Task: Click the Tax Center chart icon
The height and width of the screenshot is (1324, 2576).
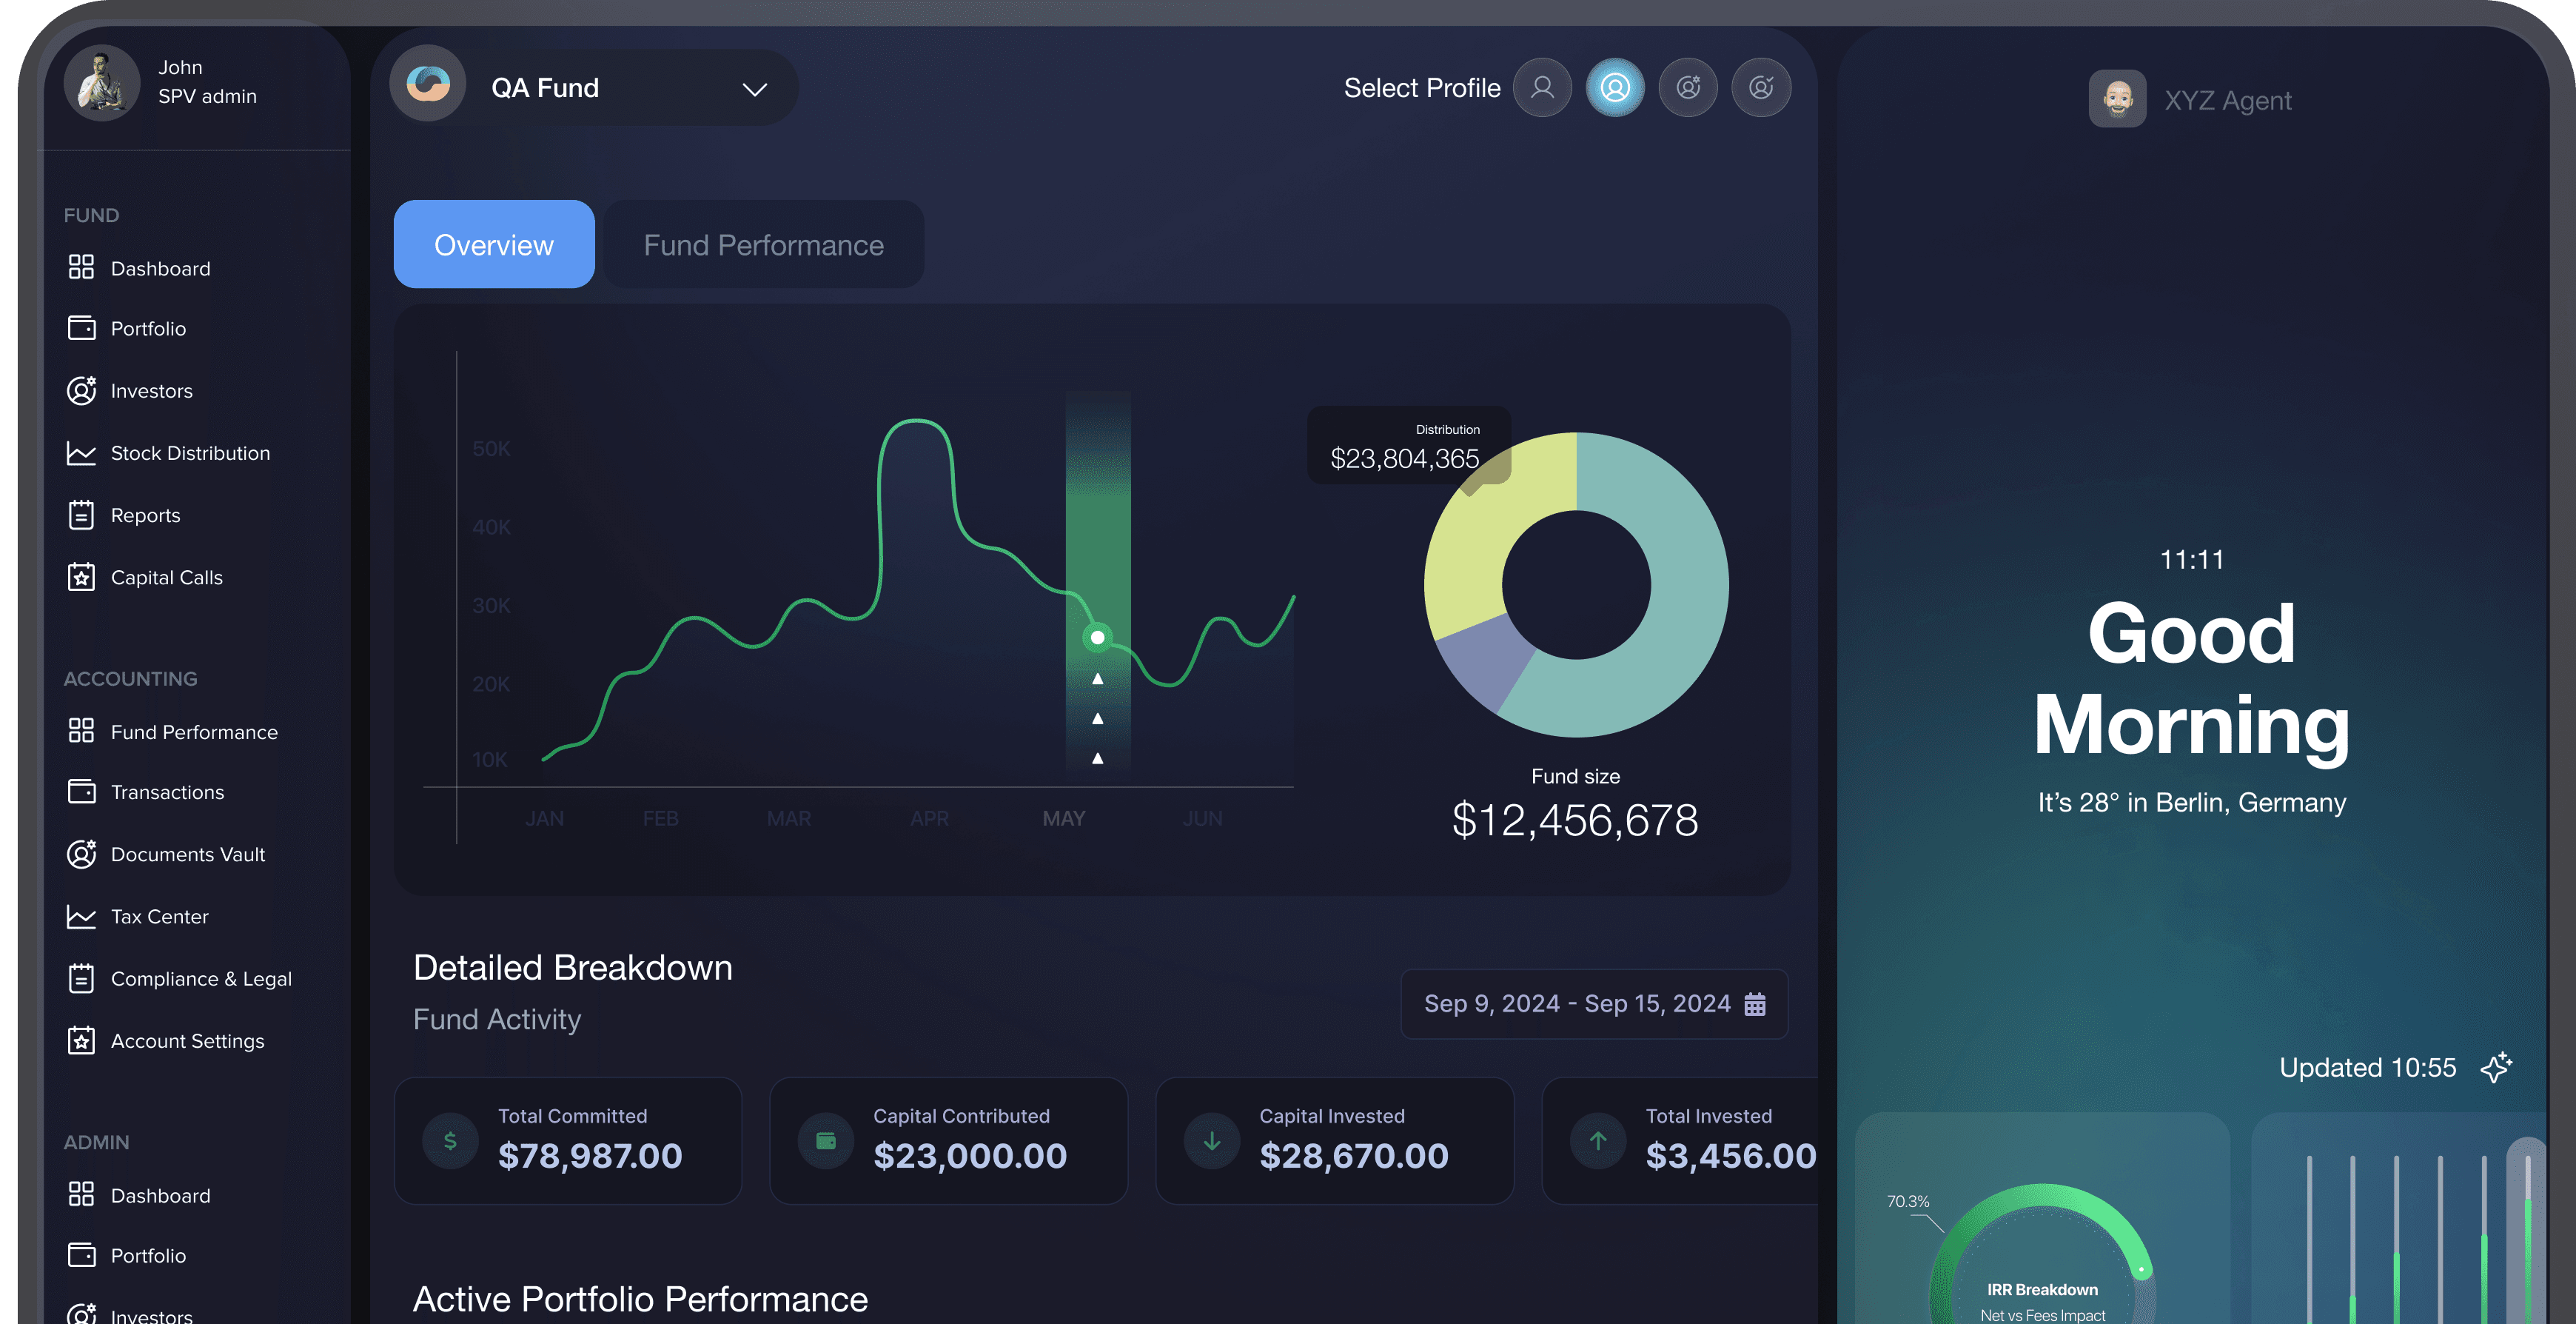Action: [x=81, y=916]
